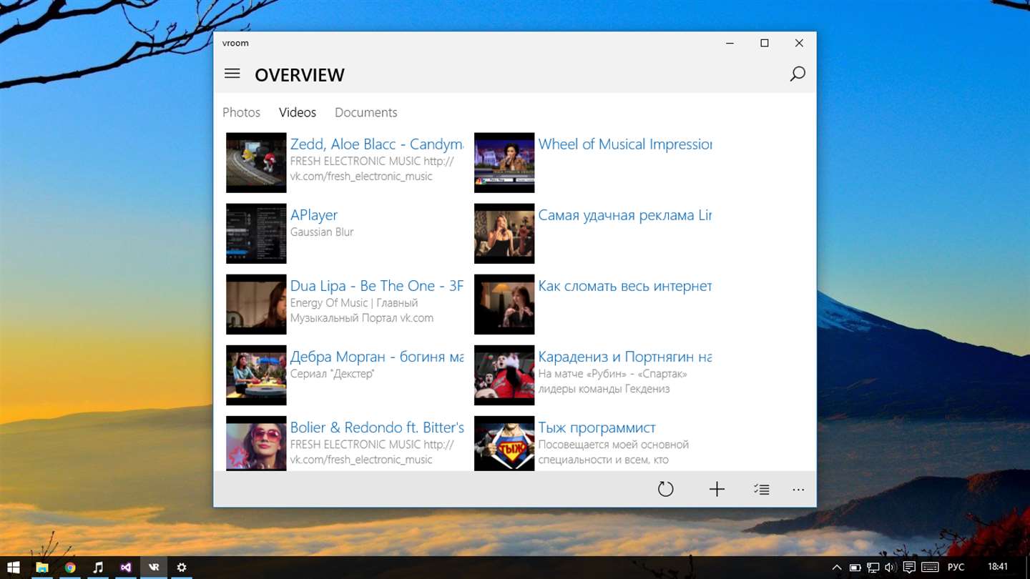The width and height of the screenshot is (1030, 579).
Task: Launch Google Chrome from the taskbar
Action: point(70,568)
